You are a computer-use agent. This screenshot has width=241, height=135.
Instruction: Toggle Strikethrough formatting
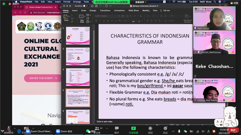[x=108, y=21]
